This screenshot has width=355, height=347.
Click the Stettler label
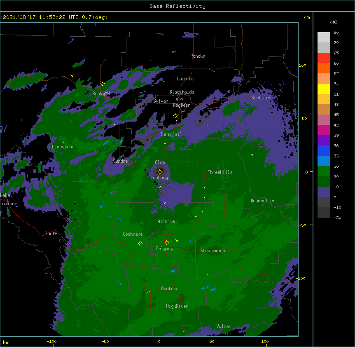(x=261, y=98)
